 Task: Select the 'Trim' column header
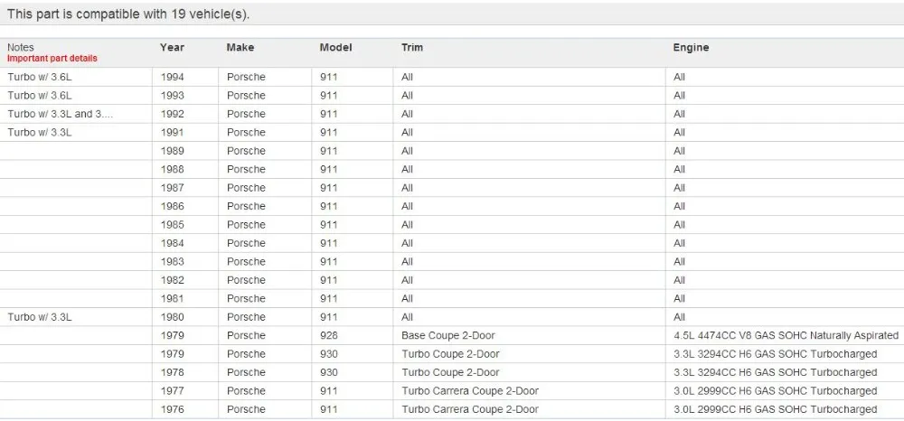(x=411, y=47)
